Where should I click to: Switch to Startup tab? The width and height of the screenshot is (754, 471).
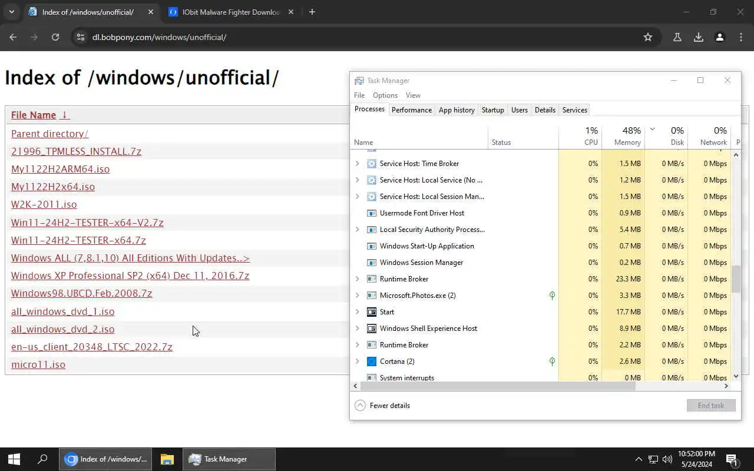coord(493,110)
